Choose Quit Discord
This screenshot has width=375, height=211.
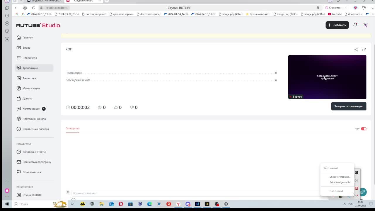point(336,191)
